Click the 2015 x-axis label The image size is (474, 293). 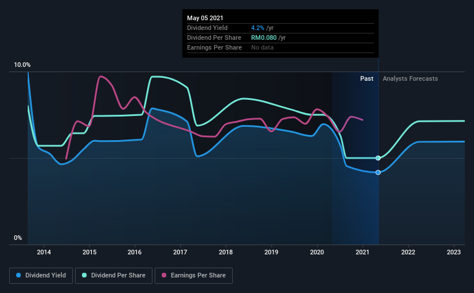click(x=89, y=252)
